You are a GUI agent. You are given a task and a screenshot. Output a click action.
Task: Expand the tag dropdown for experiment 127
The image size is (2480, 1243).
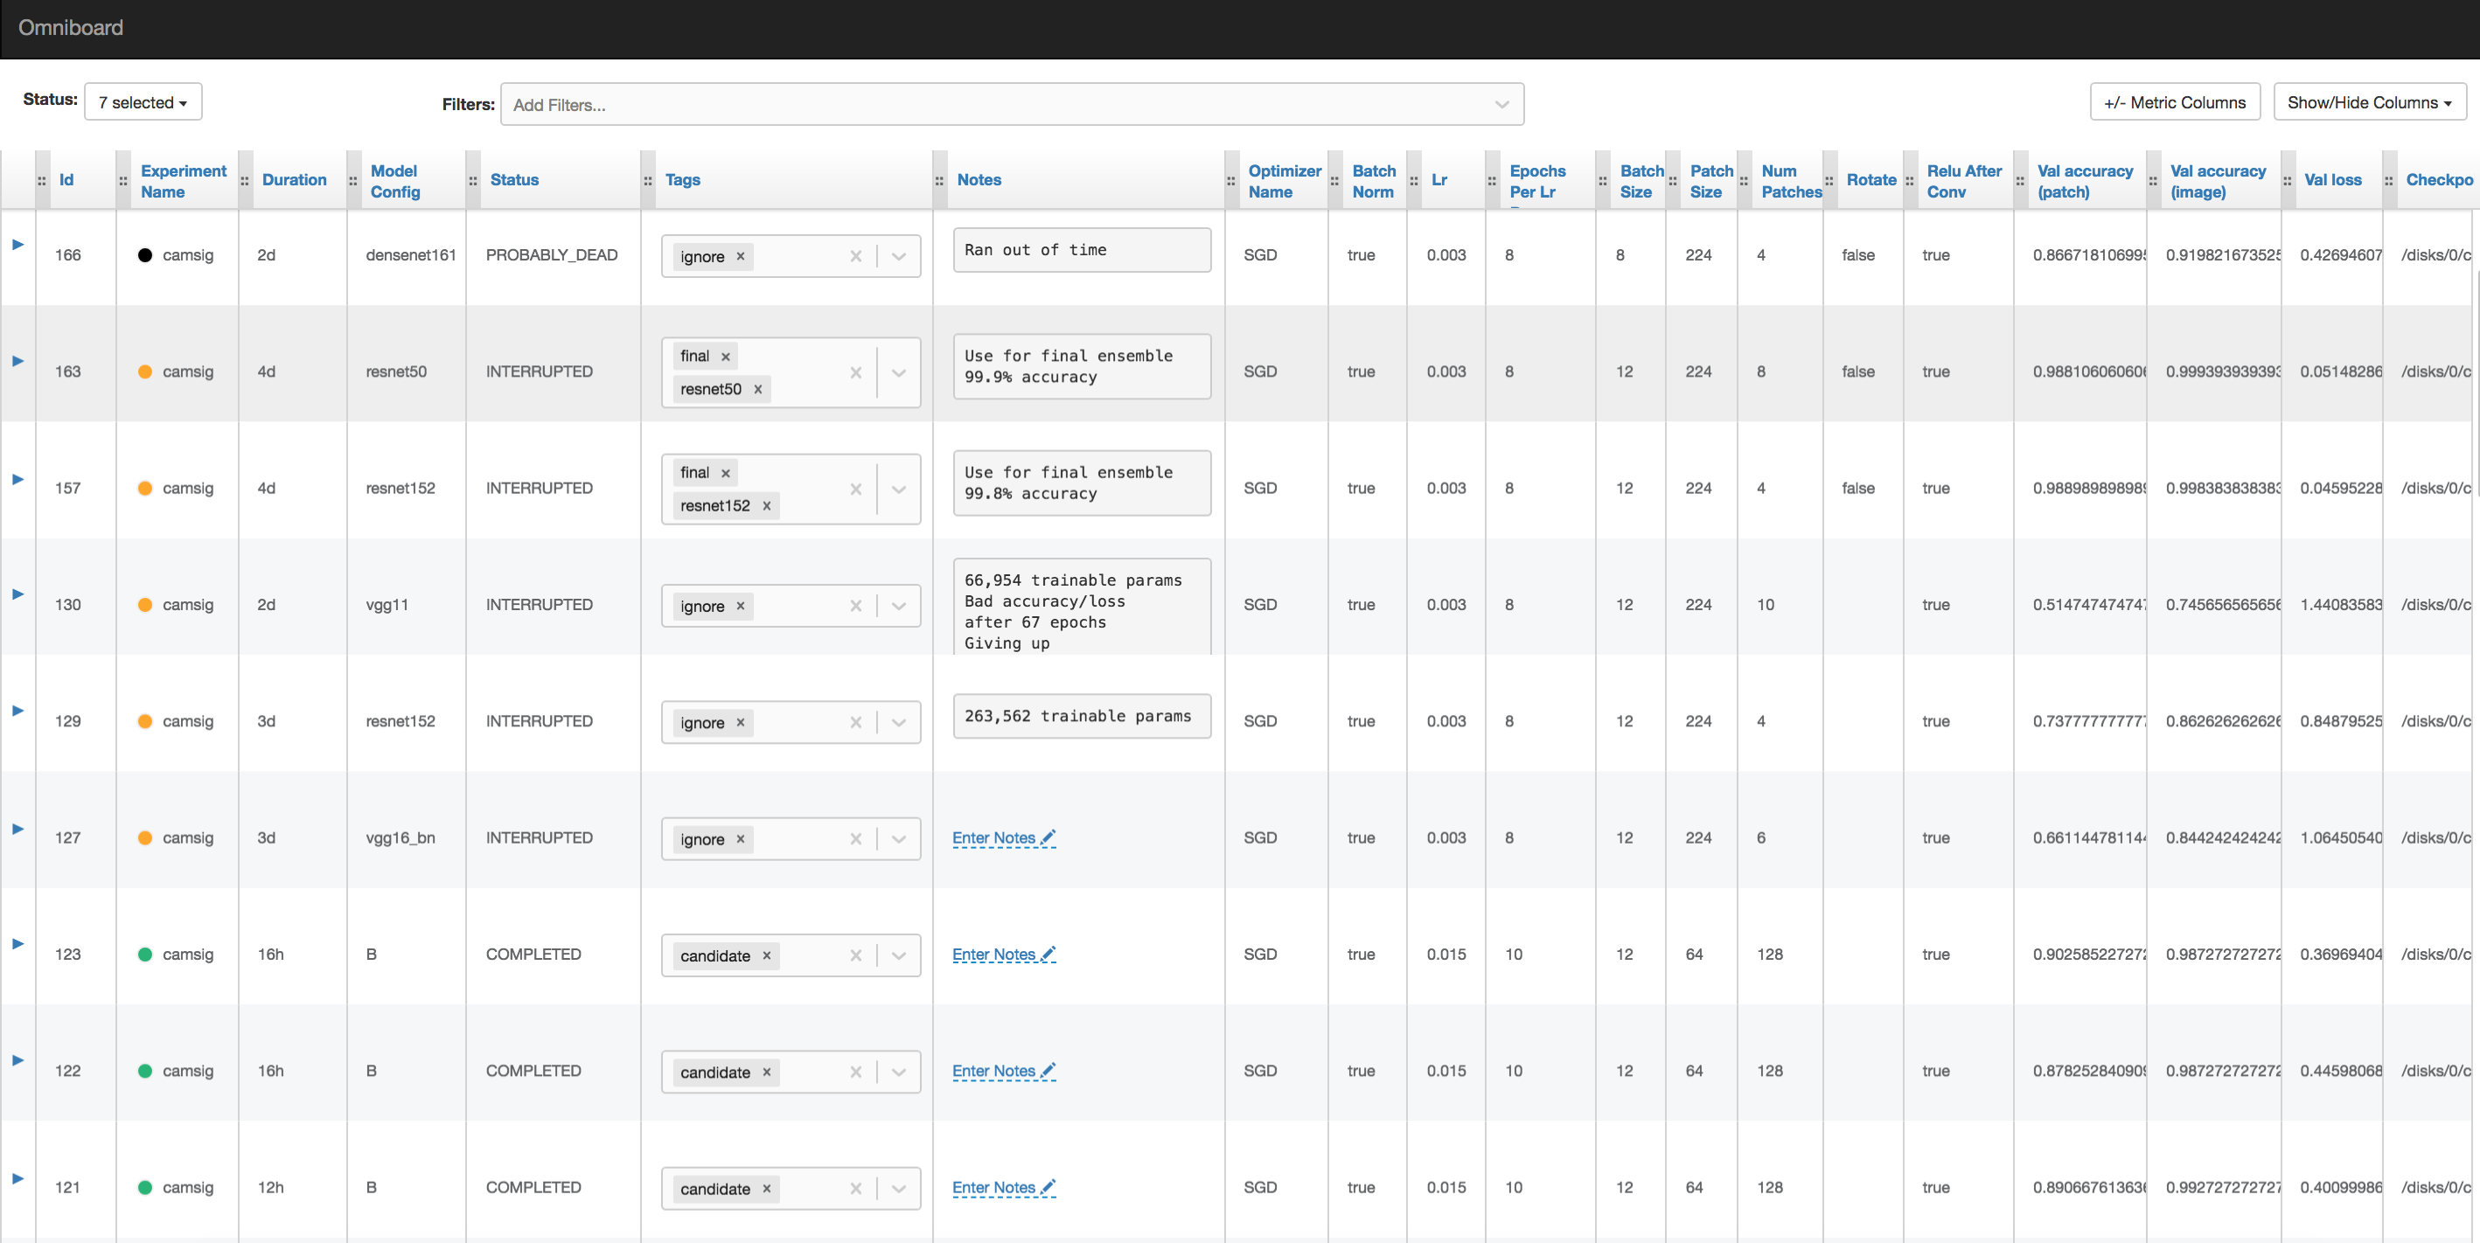point(899,838)
